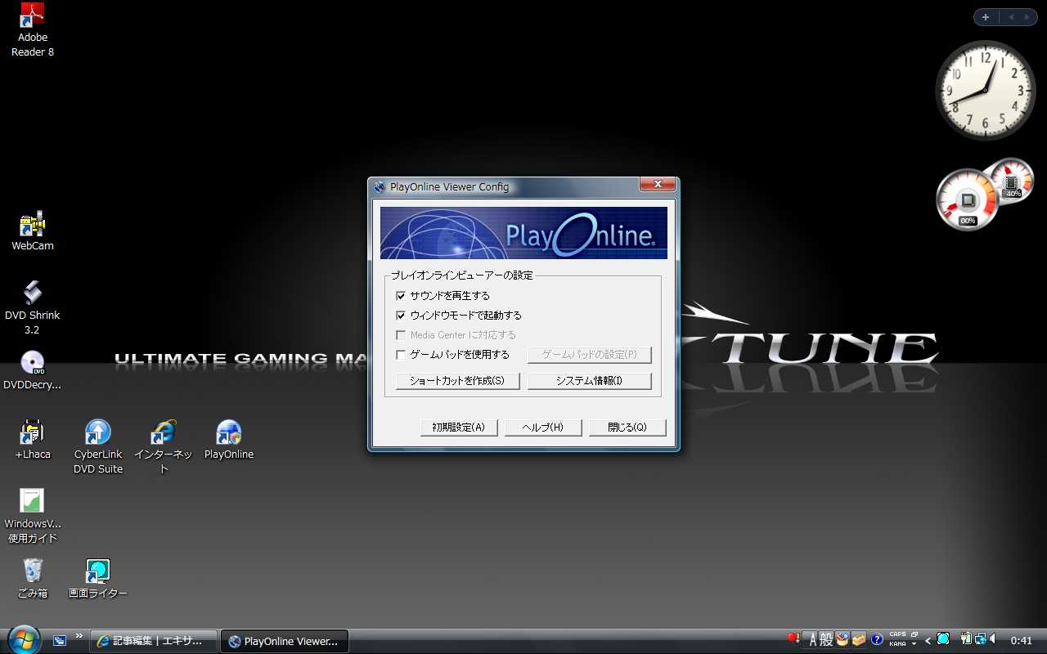The height and width of the screenshot is (654, 1047).
Task: Click the red alert tray icon
Action: coord(793,638)
